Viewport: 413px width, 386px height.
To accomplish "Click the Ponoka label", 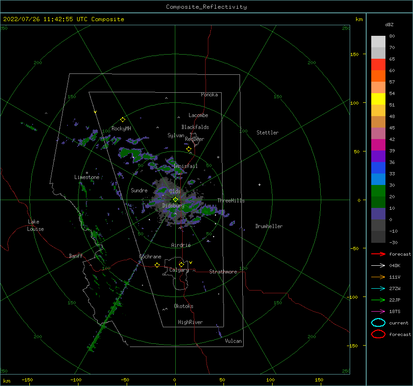I will click(x=209, y=95).
